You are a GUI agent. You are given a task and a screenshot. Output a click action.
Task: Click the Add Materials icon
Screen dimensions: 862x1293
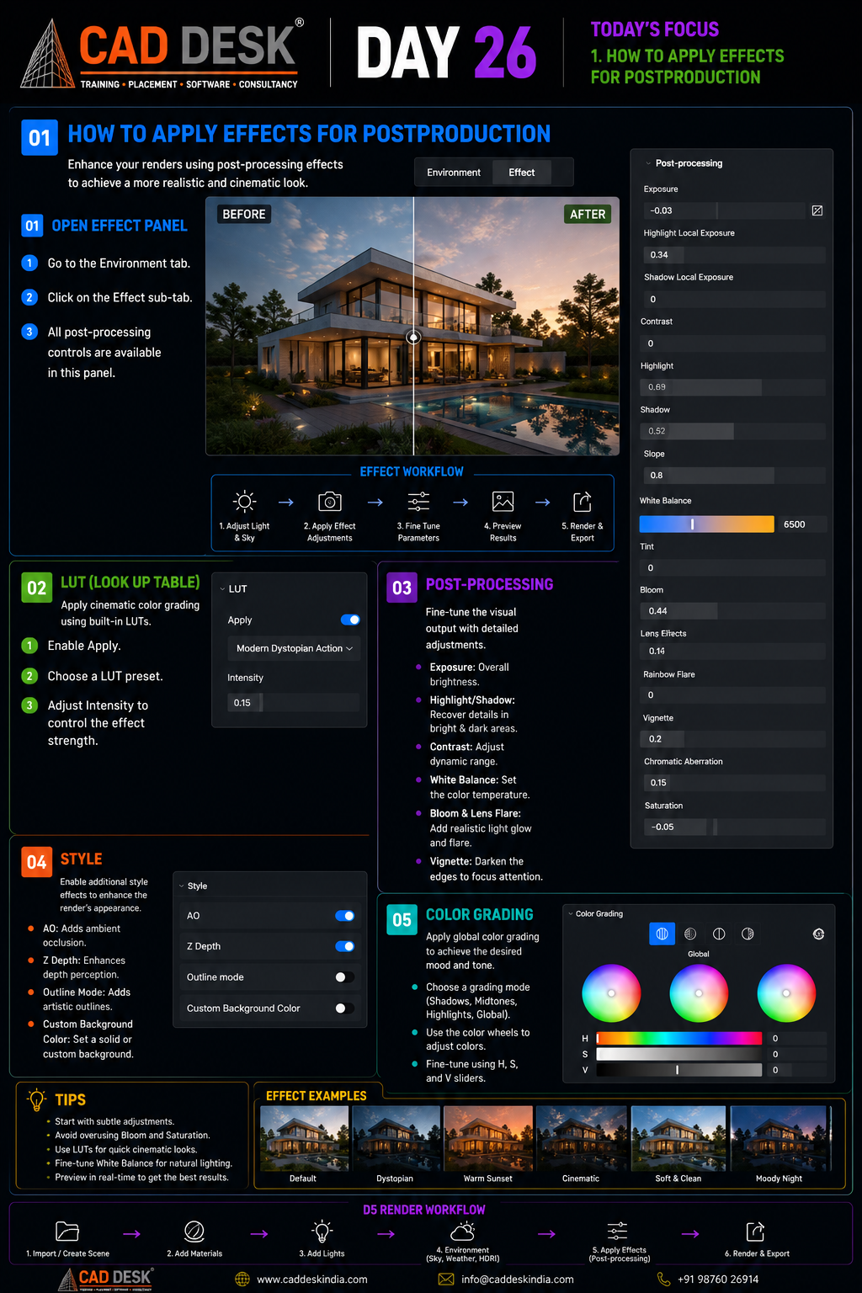click(194, 1232)
